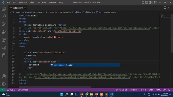Follow bootstrap.bundle.min.js link on line 21

(x=82, y=77)
